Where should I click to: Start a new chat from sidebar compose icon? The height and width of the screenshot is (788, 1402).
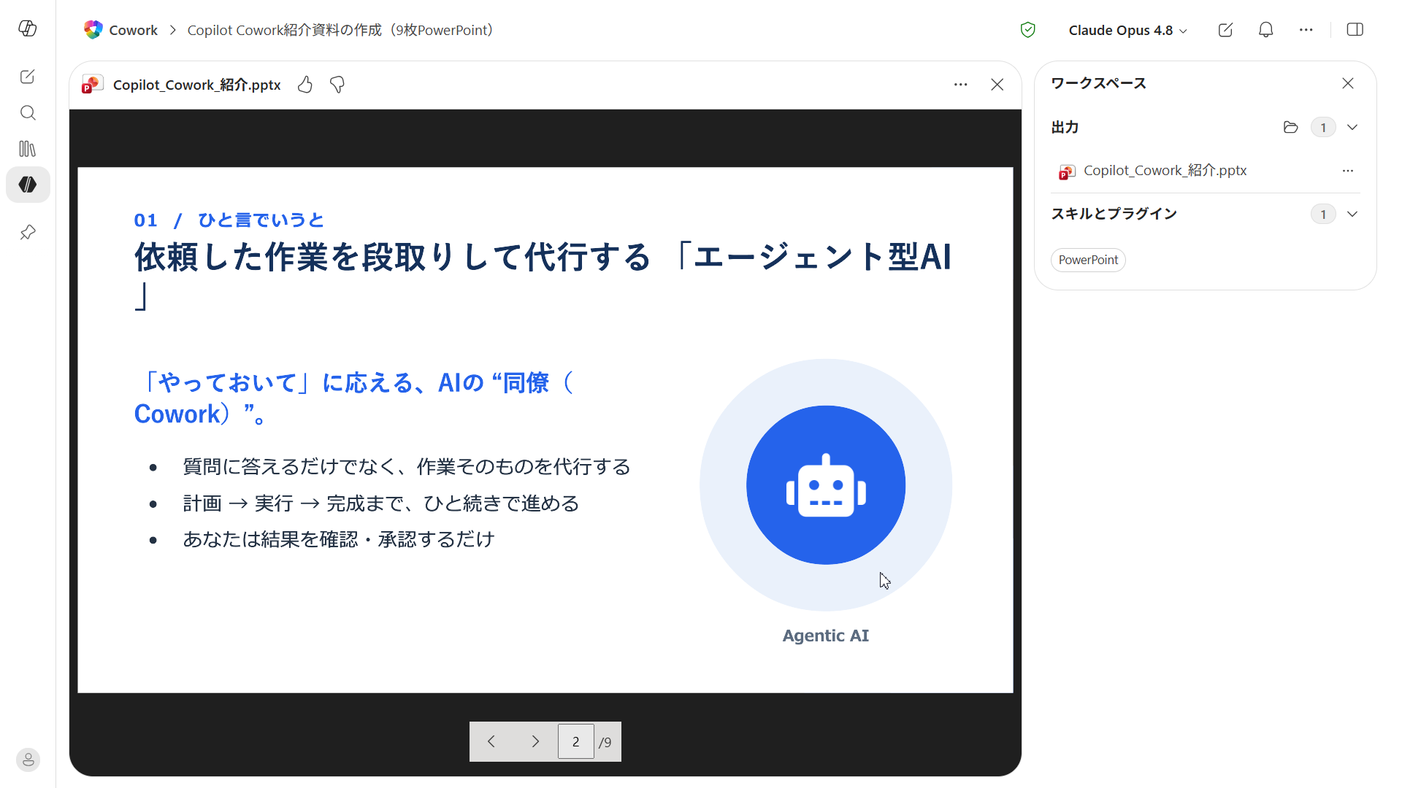(28, 77)
